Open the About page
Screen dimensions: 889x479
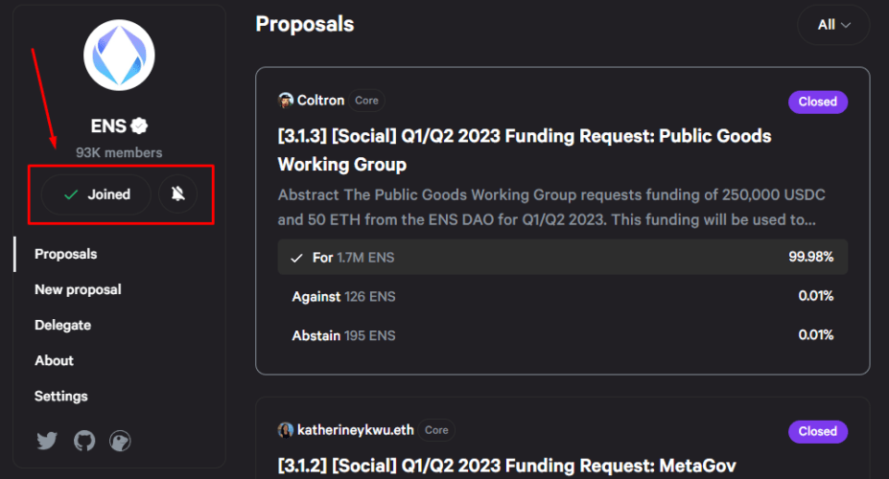[x=54, y=360]
